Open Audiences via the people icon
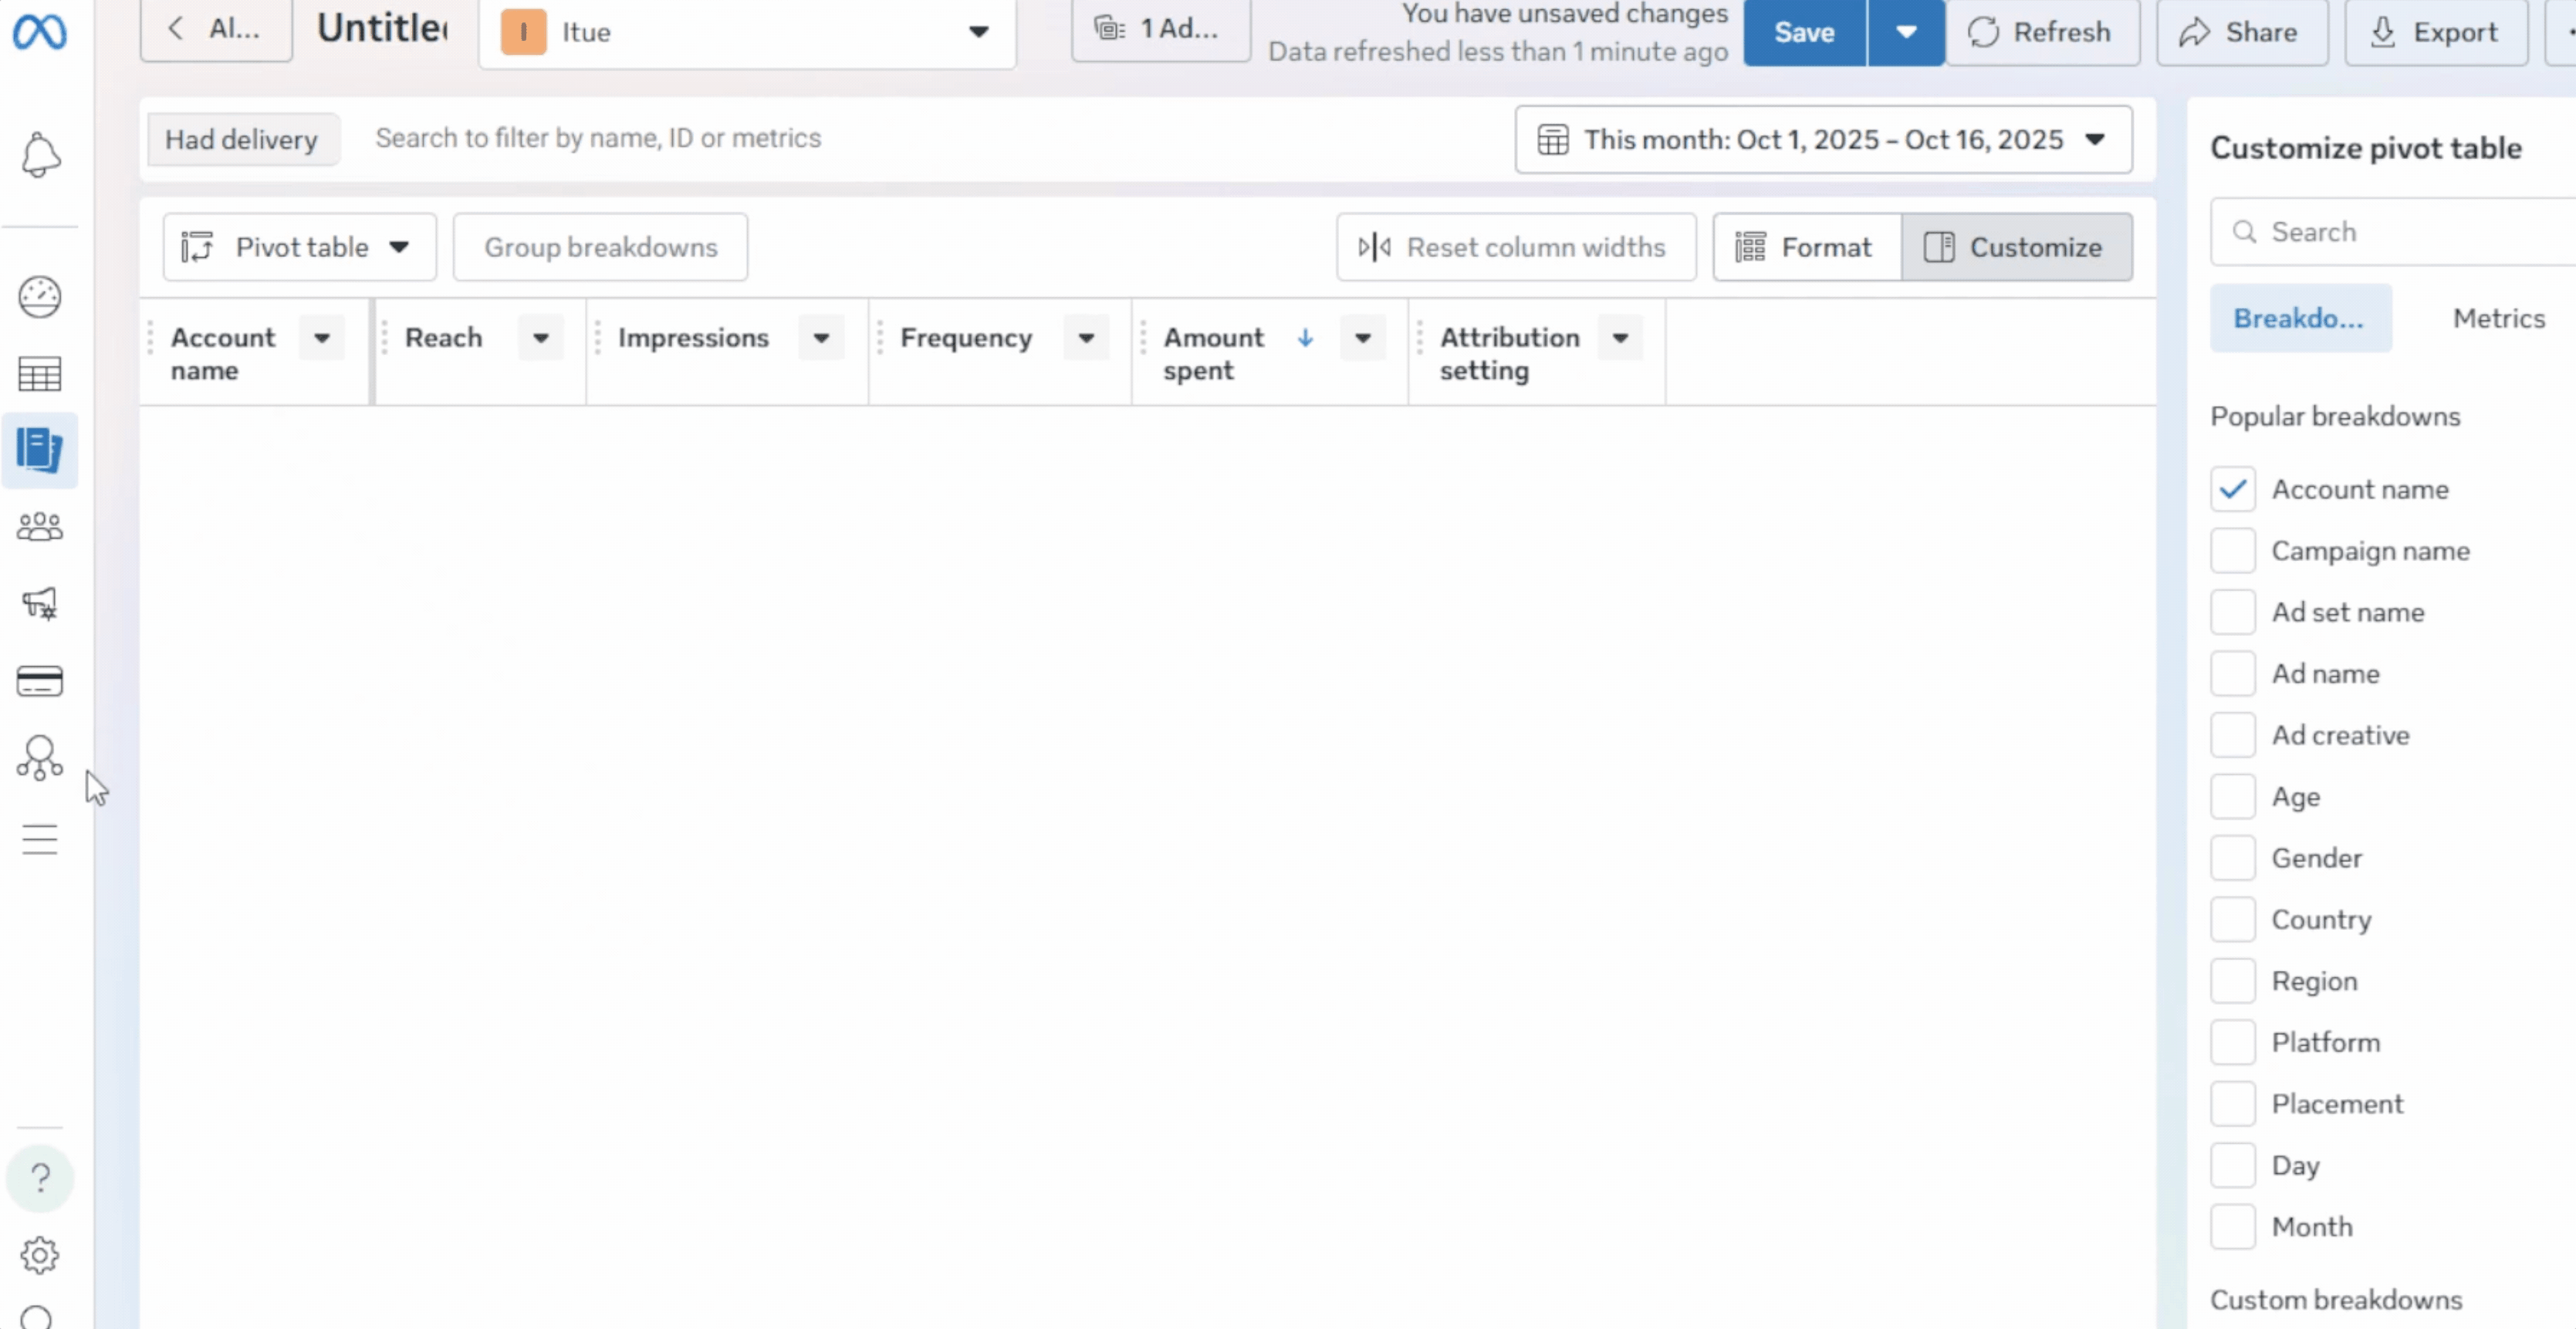The image size is (2576, 1329). click(40, 527)
